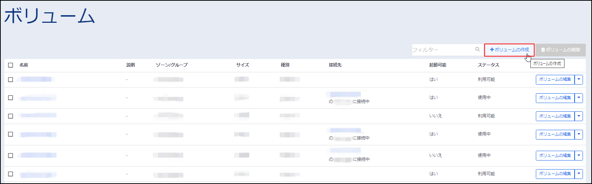592x184 pixels.
Task: Open the attached instance link in second row
Action: (345, 94)
